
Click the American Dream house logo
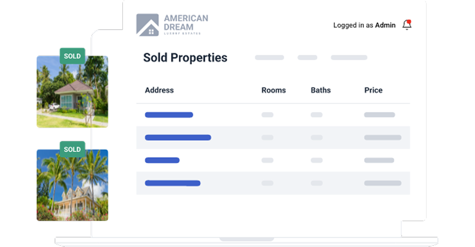point(147,25)
